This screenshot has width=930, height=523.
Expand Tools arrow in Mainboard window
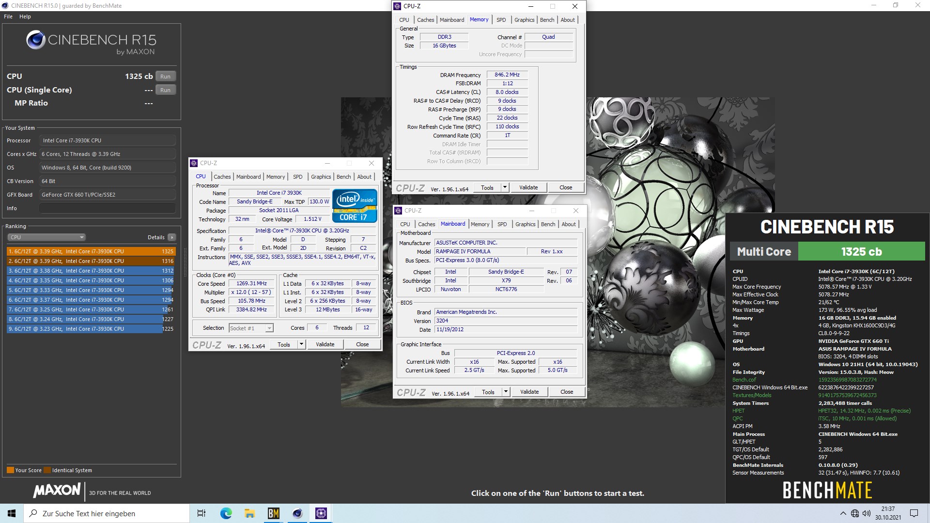point(506,392)
